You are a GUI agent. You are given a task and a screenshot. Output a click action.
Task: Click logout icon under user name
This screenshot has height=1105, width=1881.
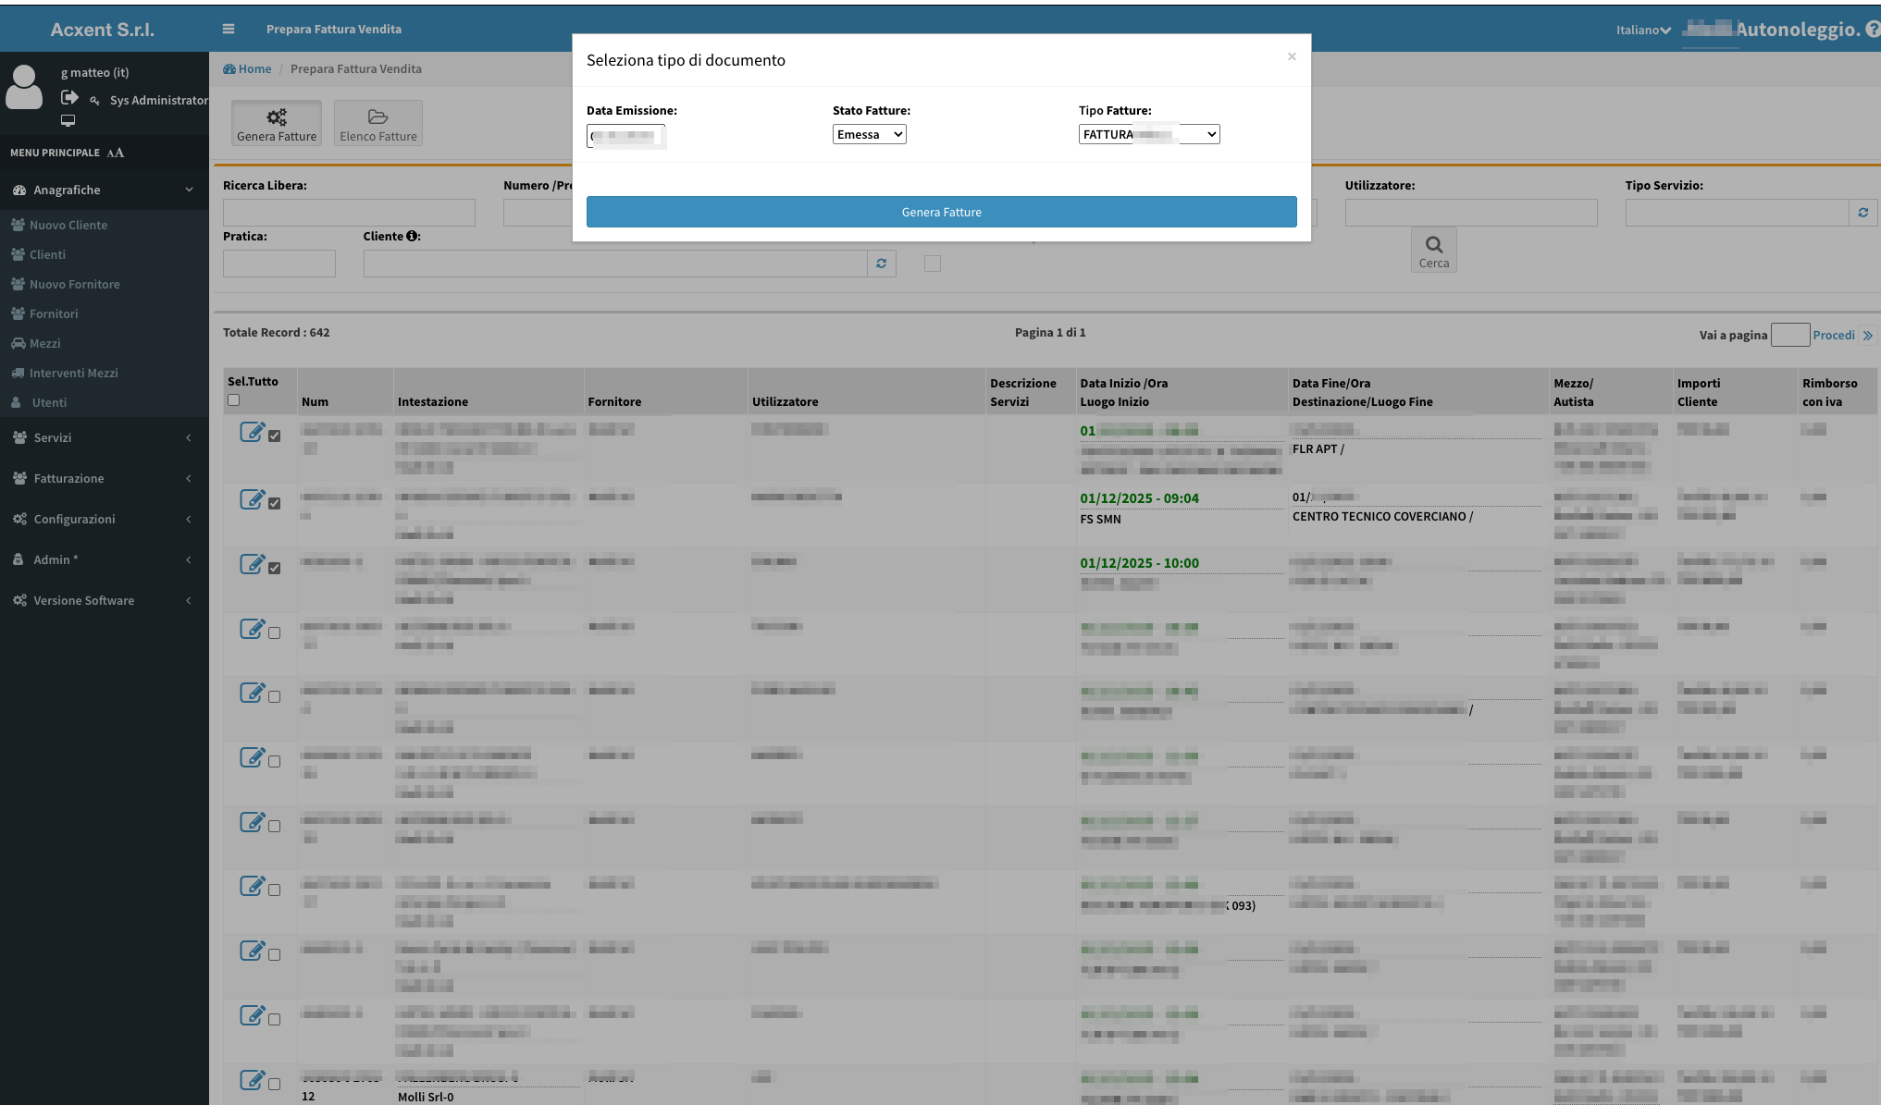tap(69, 98)
